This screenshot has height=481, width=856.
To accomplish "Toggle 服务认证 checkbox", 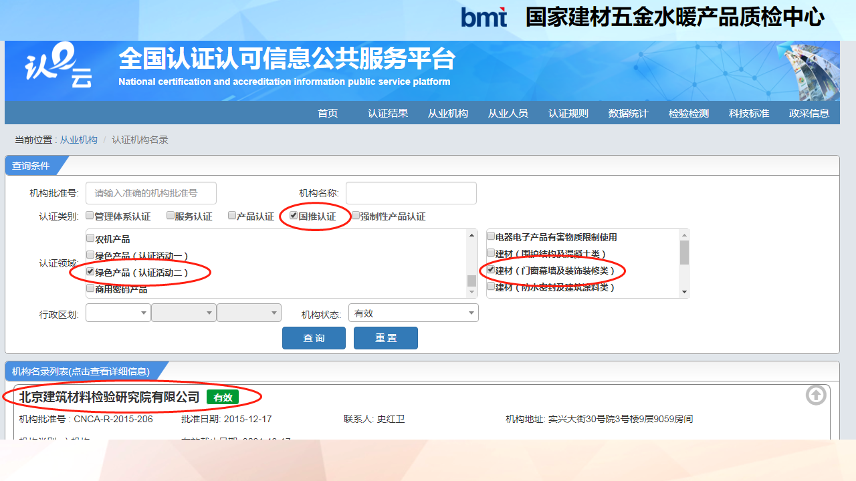I will pyautogui.click(x=170, y=216).
